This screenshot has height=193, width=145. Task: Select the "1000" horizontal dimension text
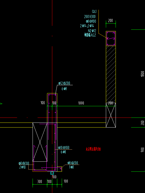click(x=81, y=103)
